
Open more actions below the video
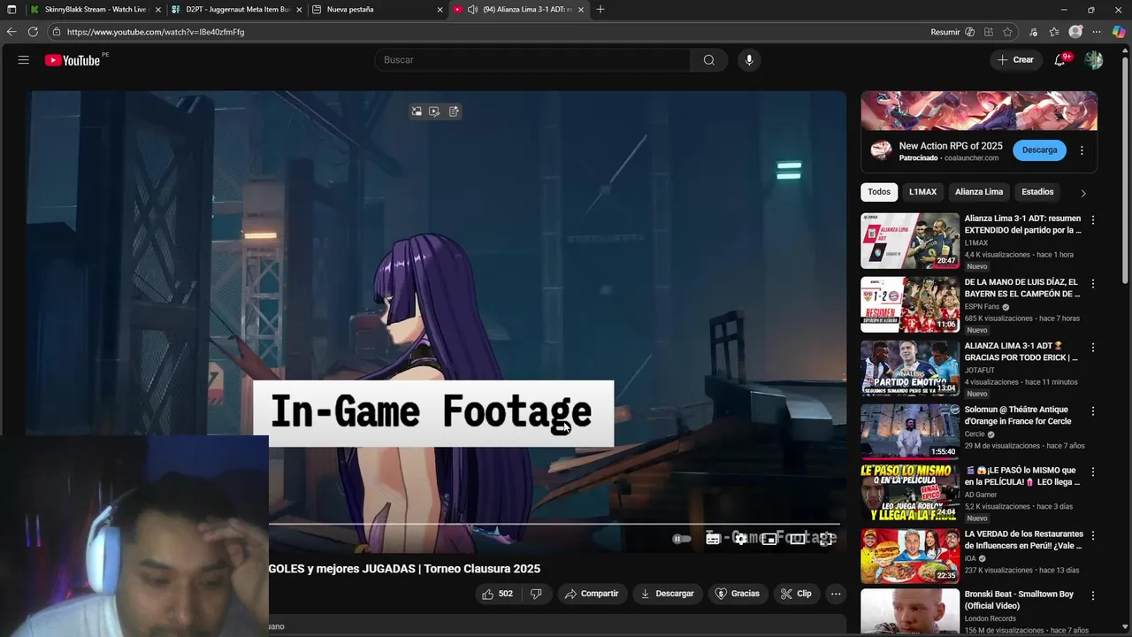pyautogui.click(x=836, y=594)
